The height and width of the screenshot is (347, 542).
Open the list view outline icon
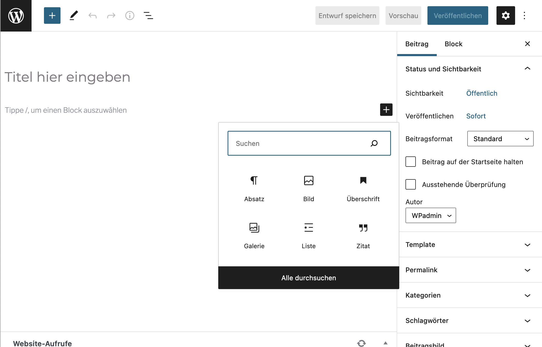148,16
